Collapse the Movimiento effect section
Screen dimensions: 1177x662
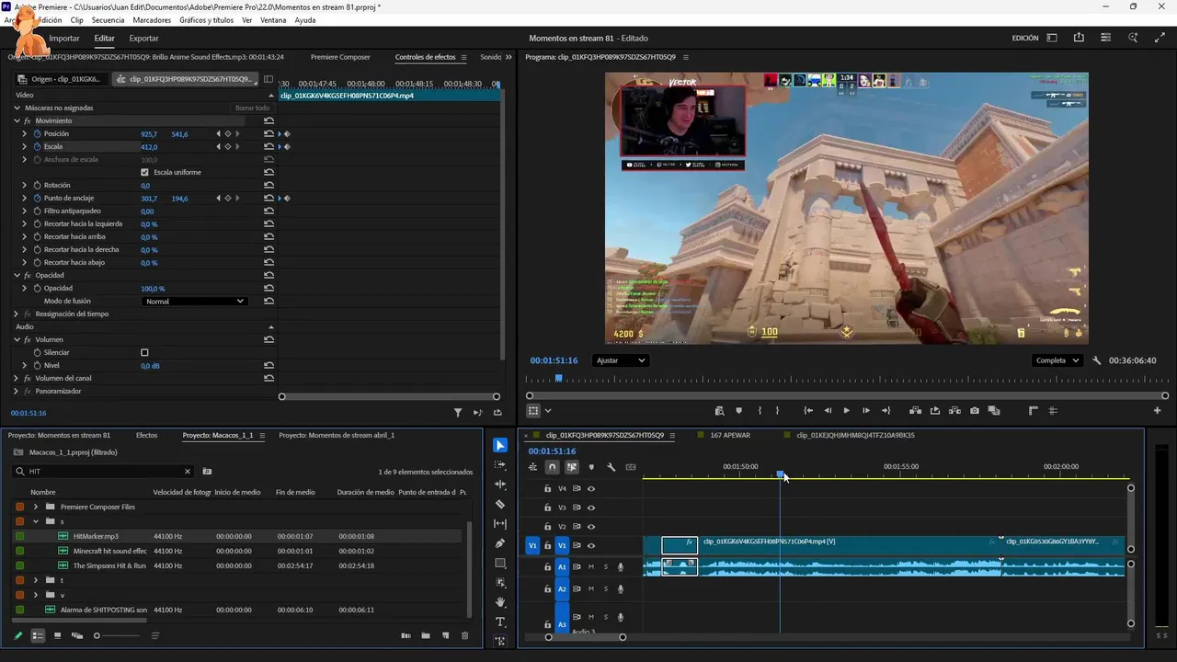(x=17, y=120)
